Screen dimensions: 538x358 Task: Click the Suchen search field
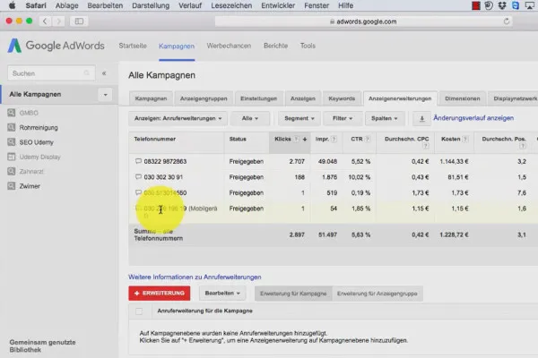51,73
